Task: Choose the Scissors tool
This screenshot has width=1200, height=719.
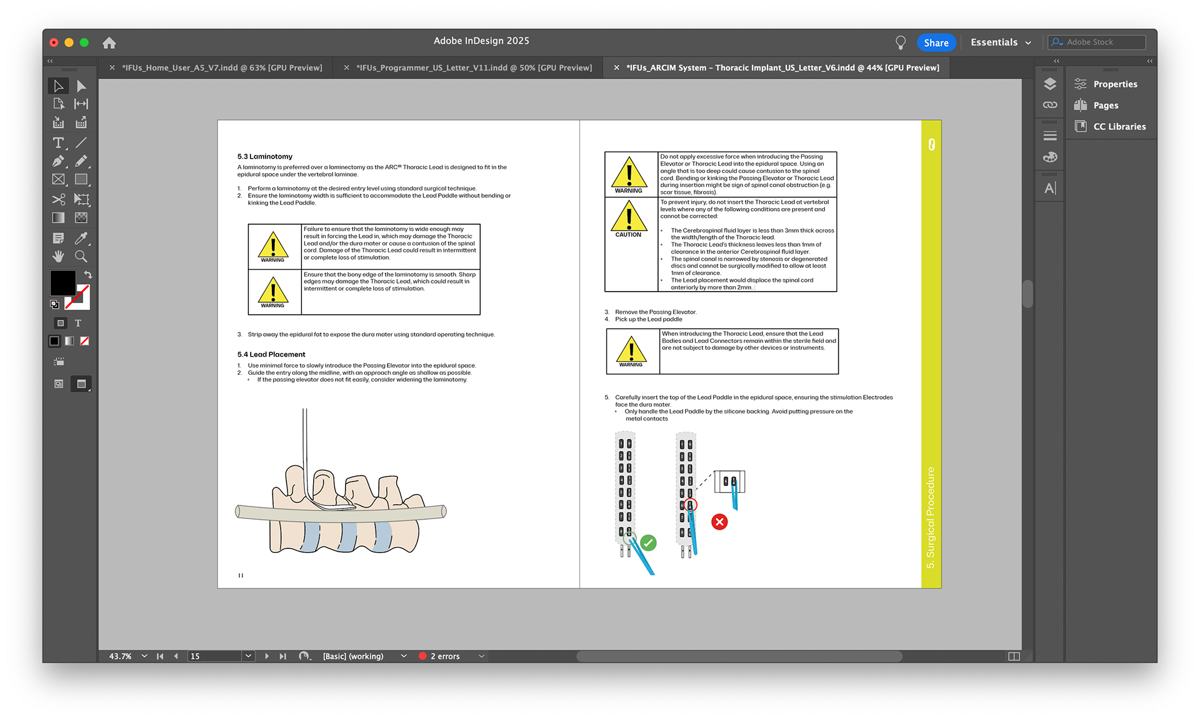Action: tap(58, 199)
